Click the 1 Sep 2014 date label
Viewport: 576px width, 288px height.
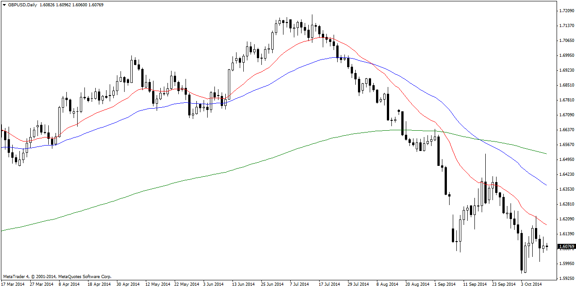445,284
